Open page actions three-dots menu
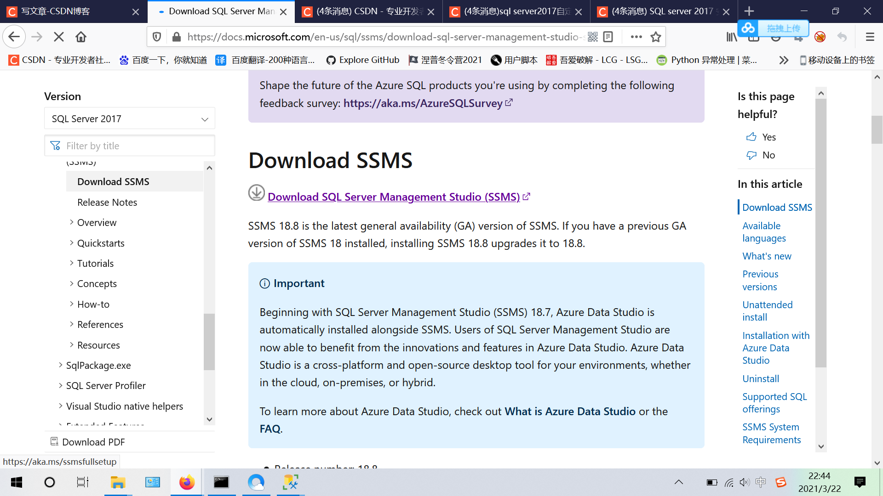 coord(636,37)
